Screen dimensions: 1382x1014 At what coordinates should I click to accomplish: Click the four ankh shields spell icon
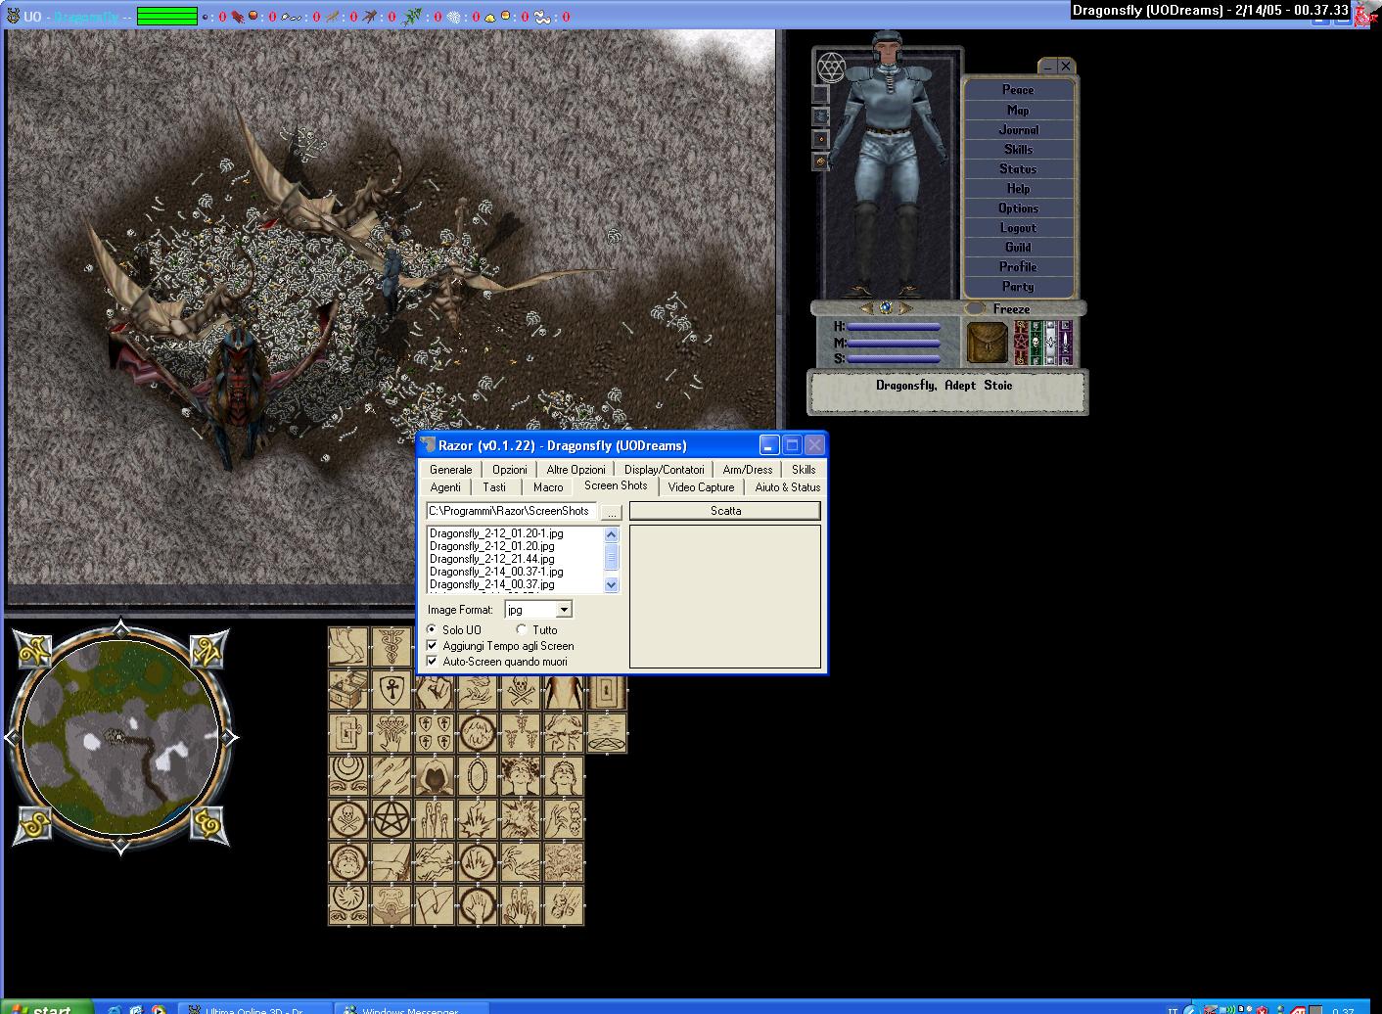(435, 733)
